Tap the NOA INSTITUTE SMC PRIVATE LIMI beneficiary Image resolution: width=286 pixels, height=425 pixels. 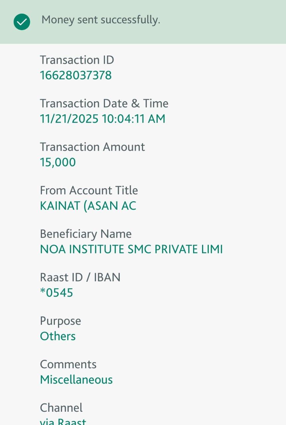131,249
